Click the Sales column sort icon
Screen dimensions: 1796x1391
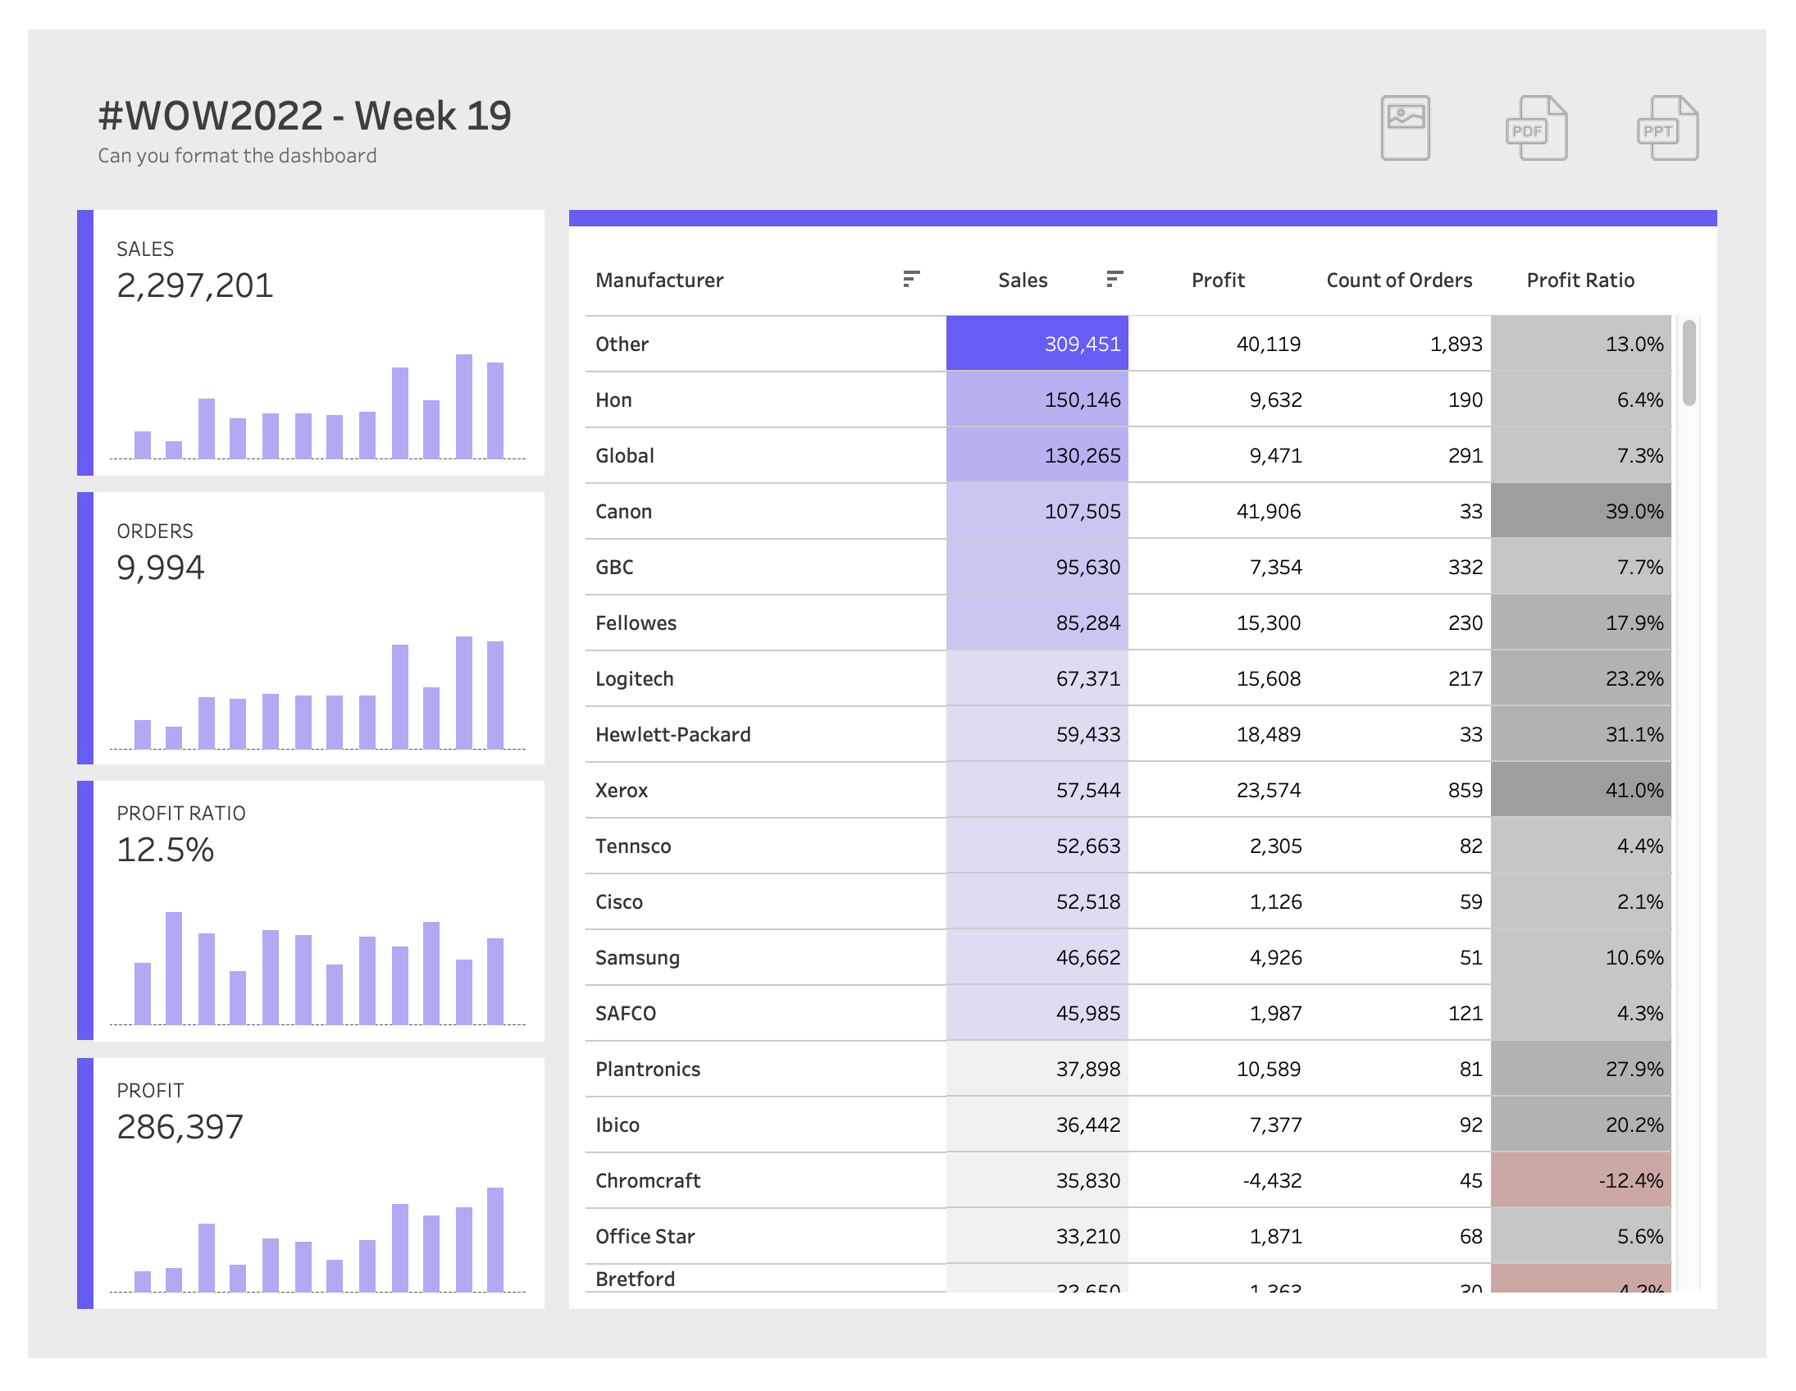(1114, 279)
